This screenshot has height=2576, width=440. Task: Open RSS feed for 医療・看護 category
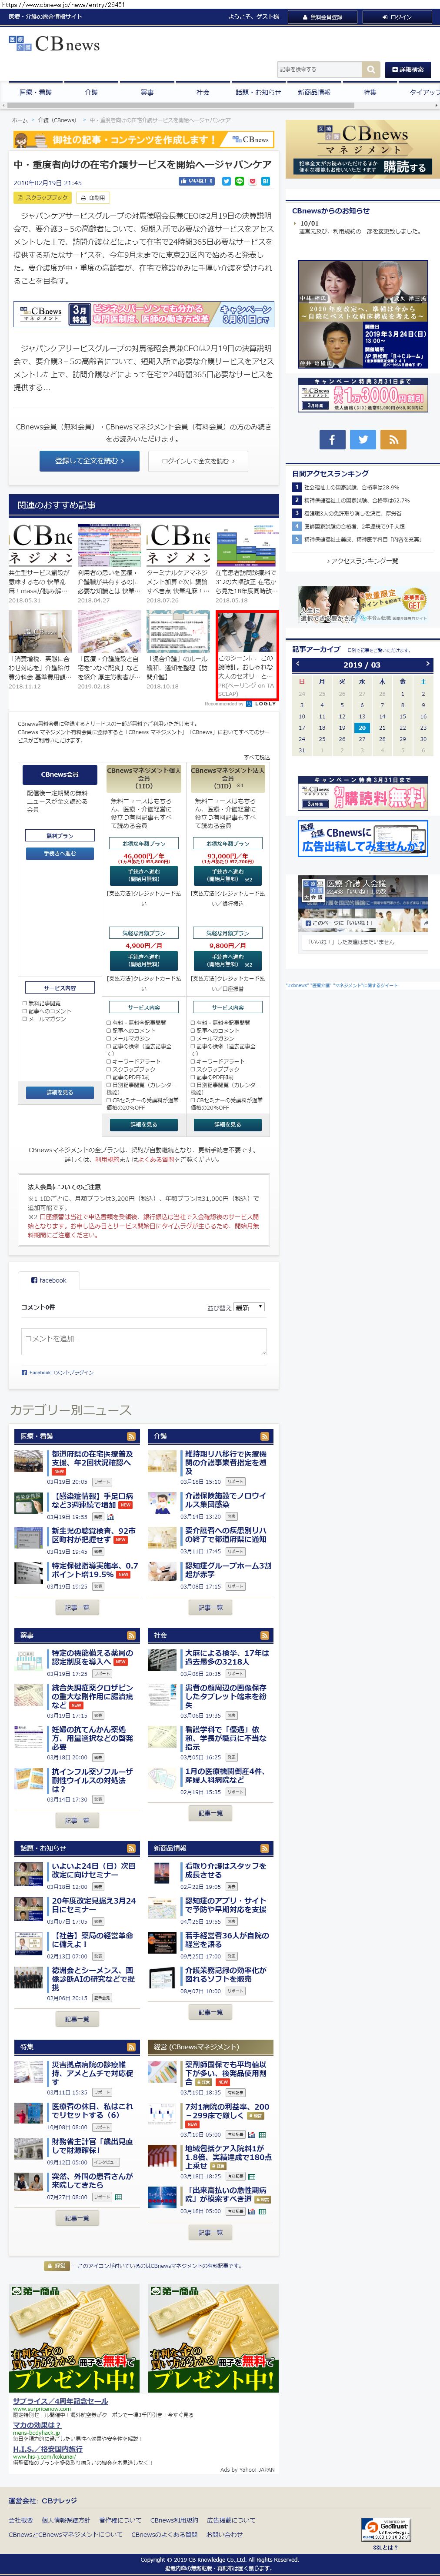tap(131, 1435)
